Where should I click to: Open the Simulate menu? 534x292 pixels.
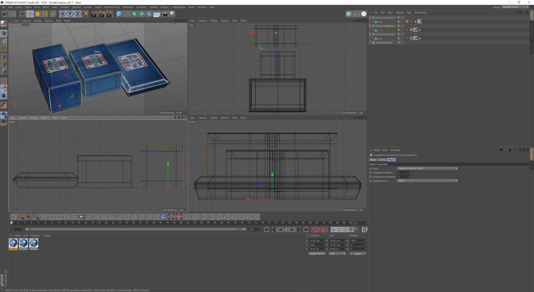pyautogui.click(x=76, y=7)
